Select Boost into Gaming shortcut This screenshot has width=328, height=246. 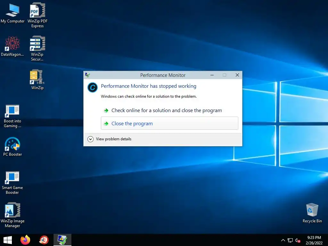(12, 116)
